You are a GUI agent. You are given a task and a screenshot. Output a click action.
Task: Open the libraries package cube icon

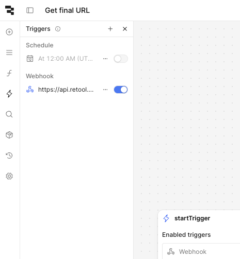pos(9,135)
